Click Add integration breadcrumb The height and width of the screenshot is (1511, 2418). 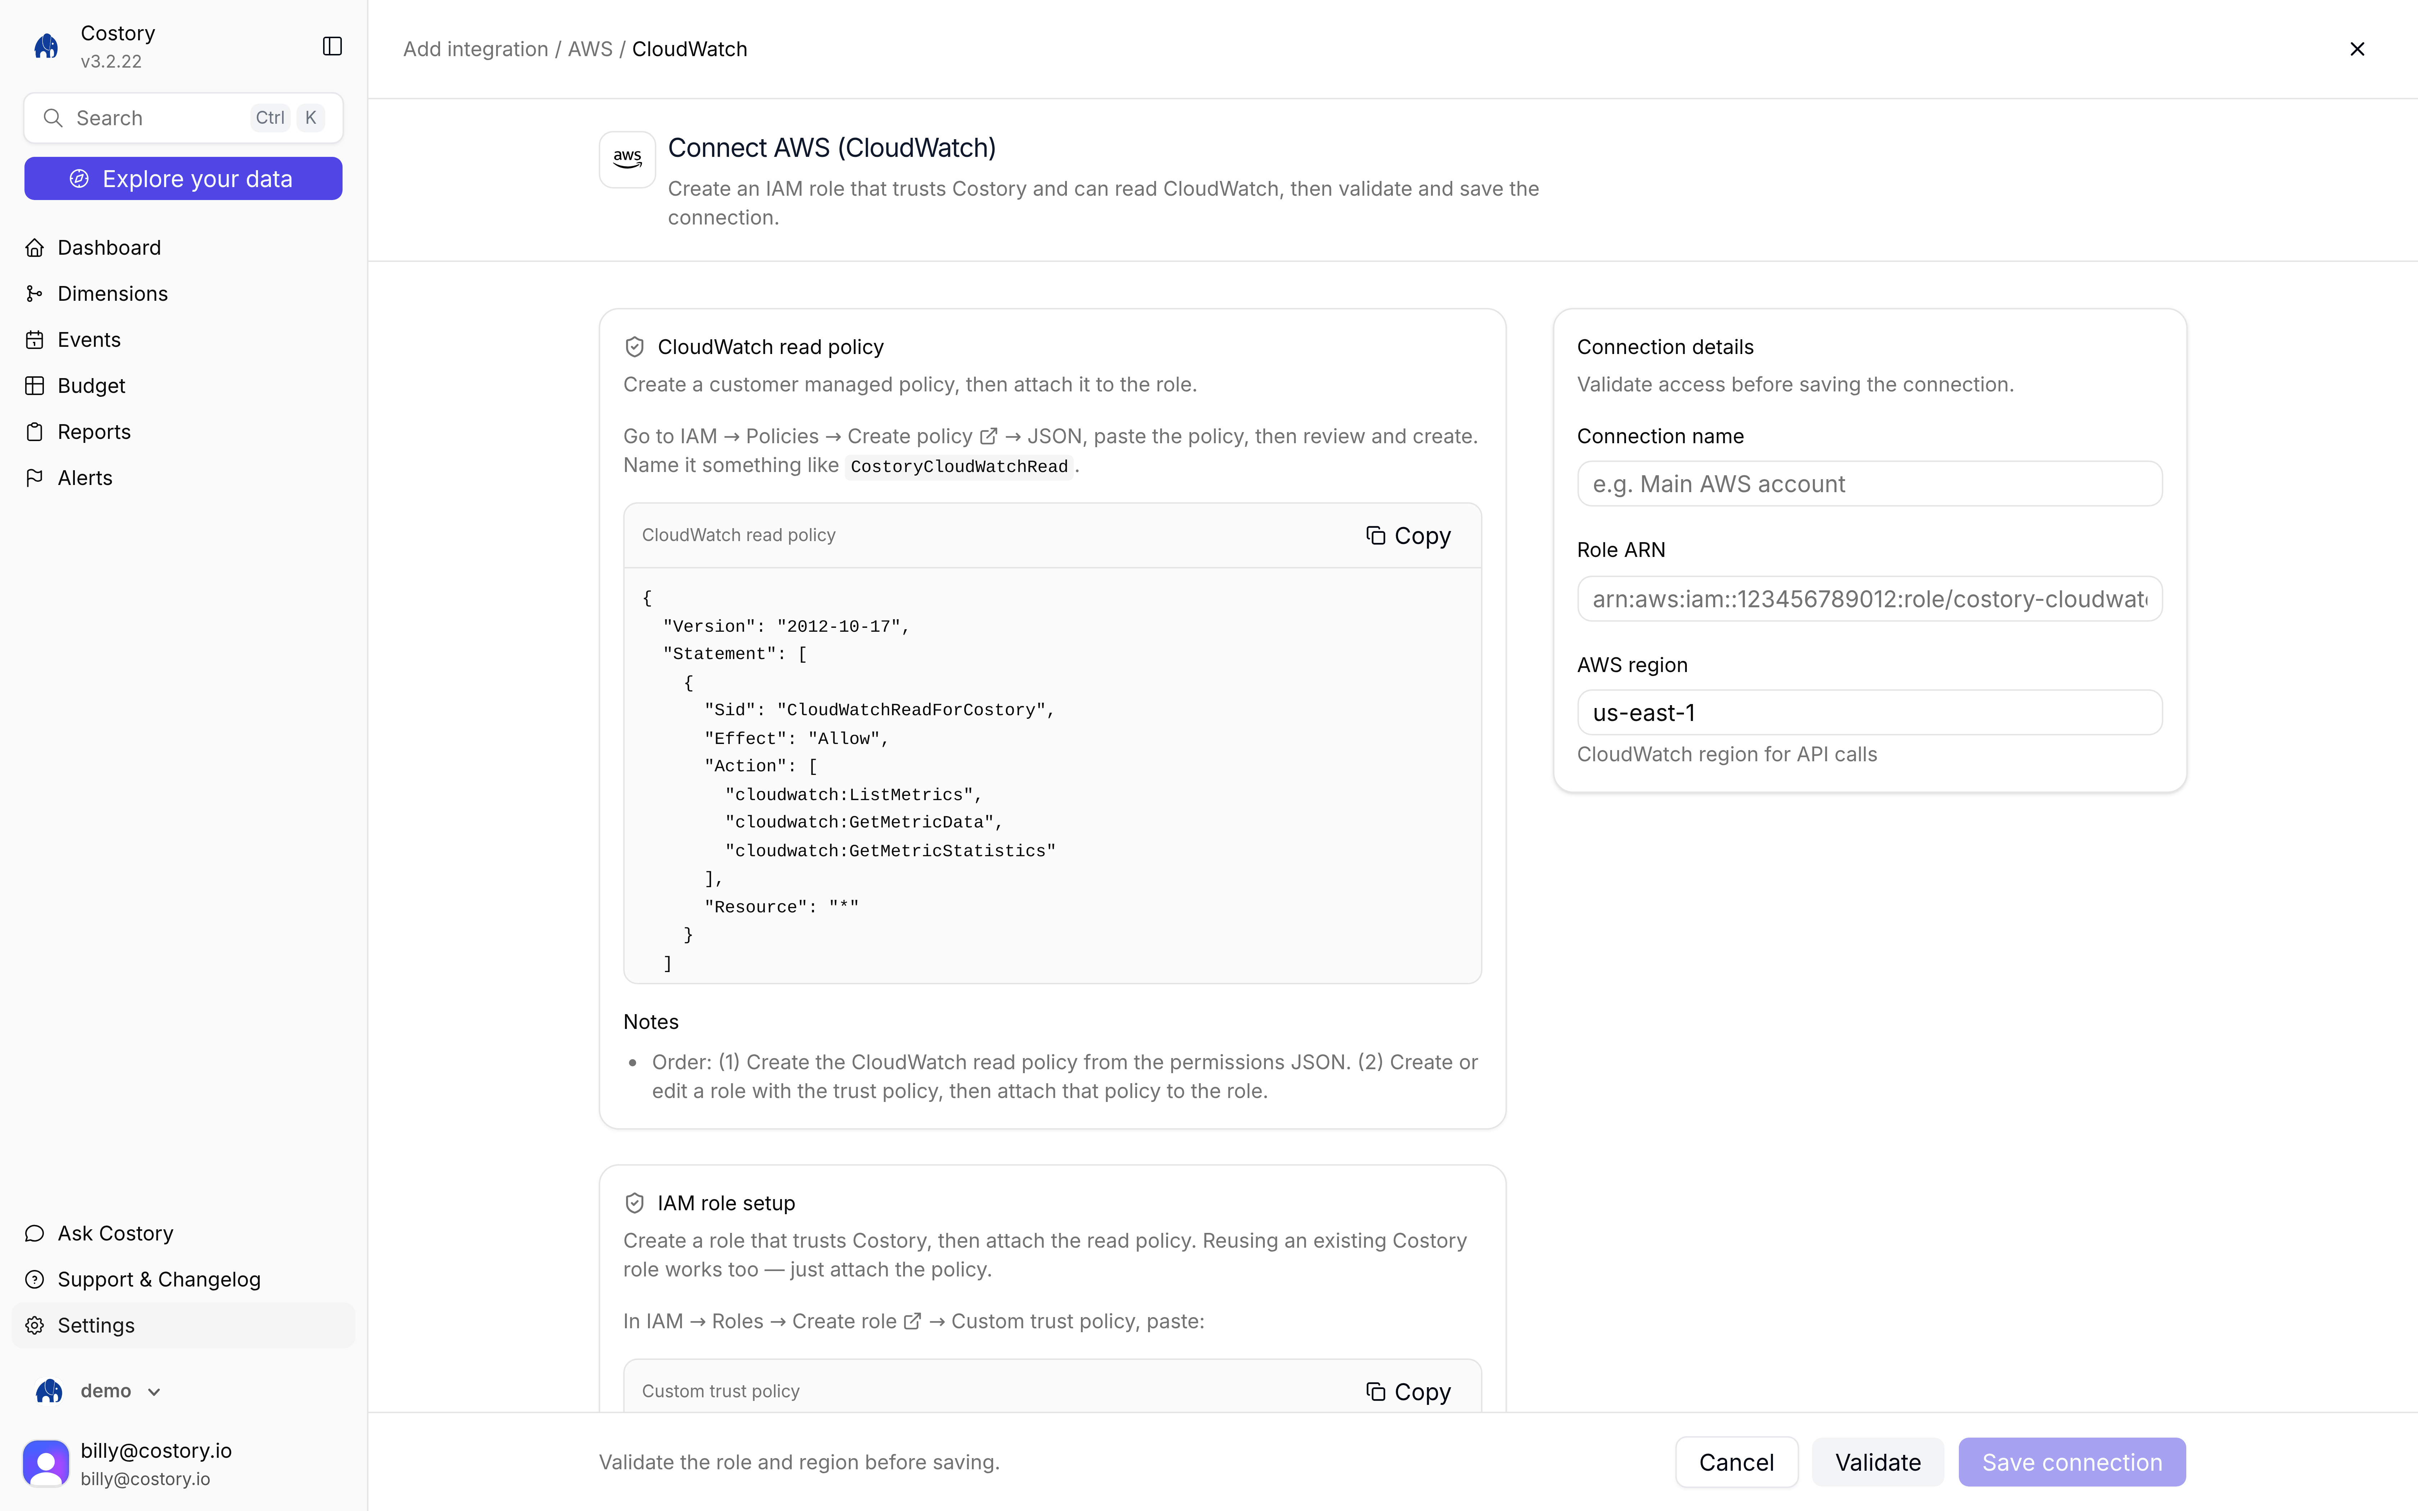click(x=476, y=49)
